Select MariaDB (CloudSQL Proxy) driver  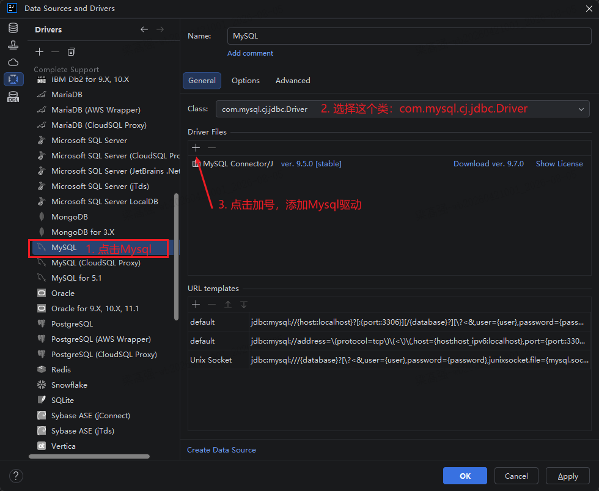click(x=99, y=125)
